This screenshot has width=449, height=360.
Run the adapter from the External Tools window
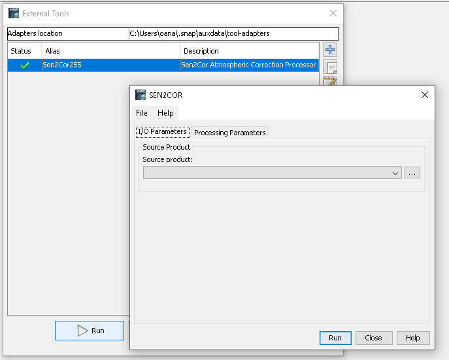coord(90,331)
